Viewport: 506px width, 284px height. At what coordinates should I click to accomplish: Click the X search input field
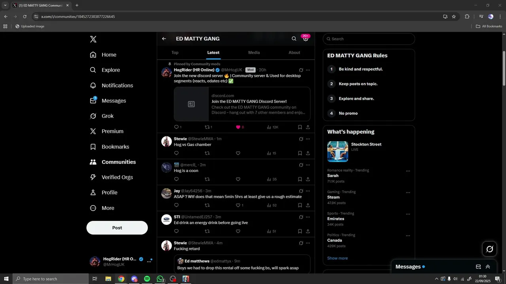369,39
